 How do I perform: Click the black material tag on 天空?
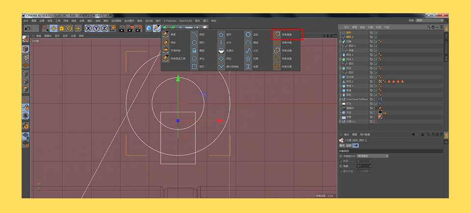point(380,112)
